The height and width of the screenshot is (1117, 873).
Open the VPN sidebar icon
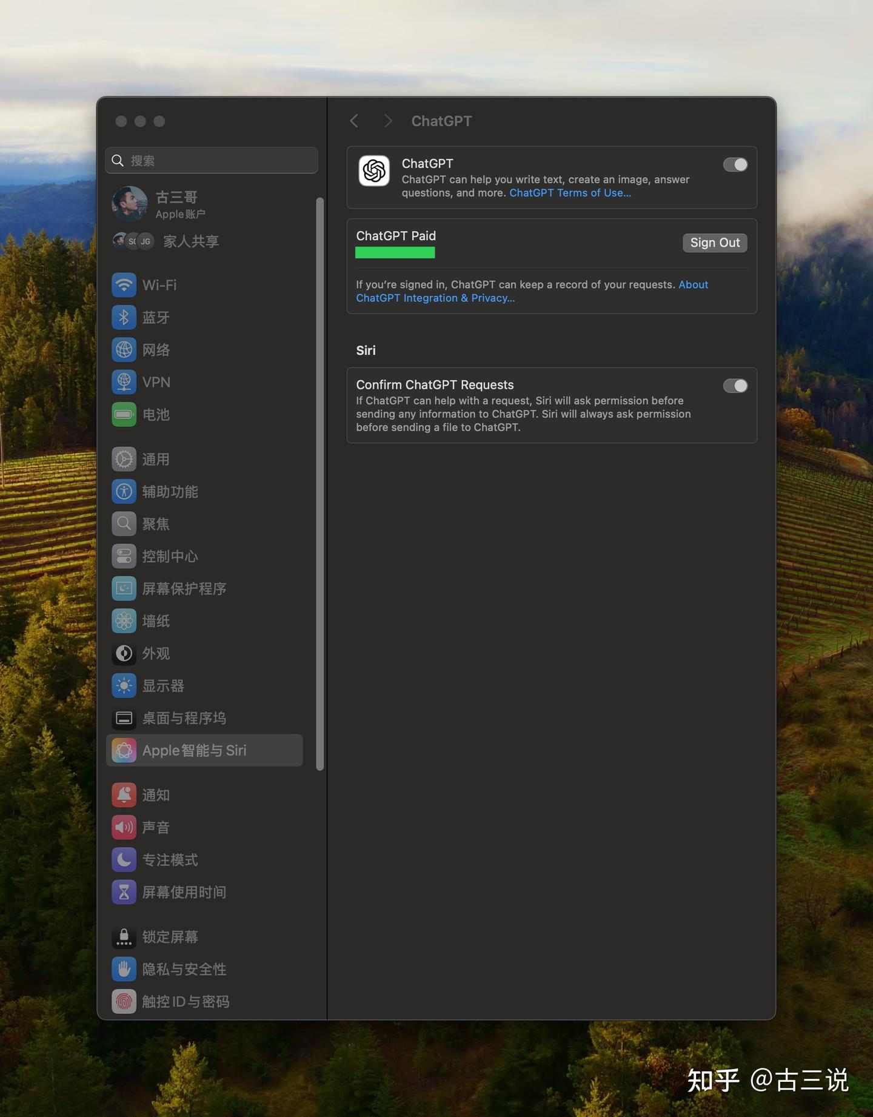pyautogui.click(x=124, y=382)
